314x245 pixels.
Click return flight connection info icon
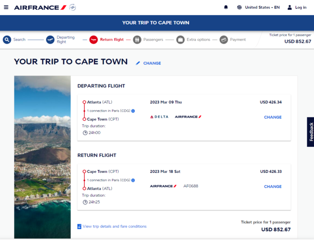133,180
